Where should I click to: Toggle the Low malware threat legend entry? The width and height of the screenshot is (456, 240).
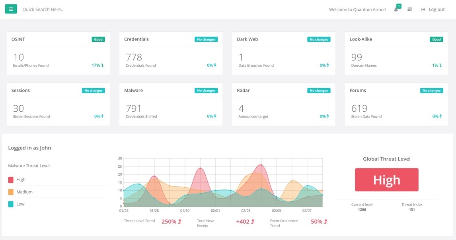coord(19,204)
